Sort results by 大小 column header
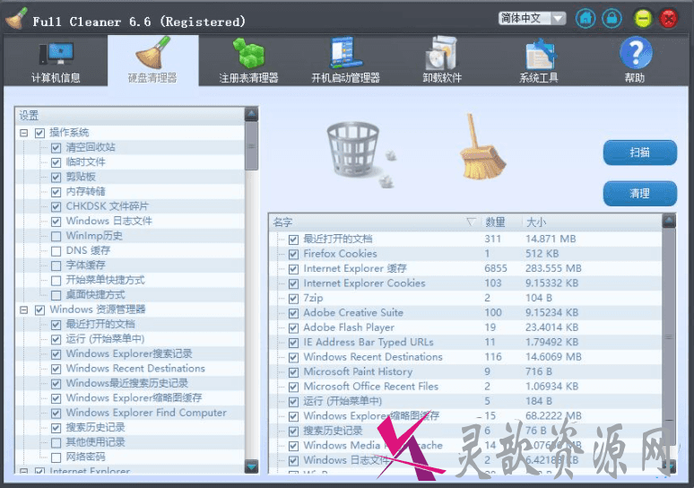This screenshot has width=694, height=488. point(536,222)
